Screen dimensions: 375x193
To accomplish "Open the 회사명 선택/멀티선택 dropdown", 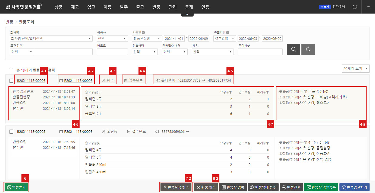I will point(51,38).
